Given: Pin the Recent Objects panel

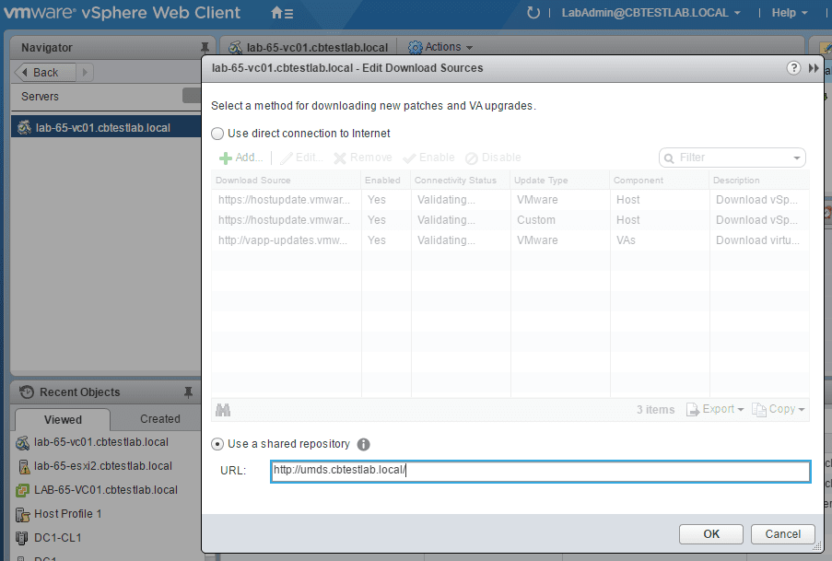Looking at the screenshot, I should pyautogui.click(x=188, y=392).
